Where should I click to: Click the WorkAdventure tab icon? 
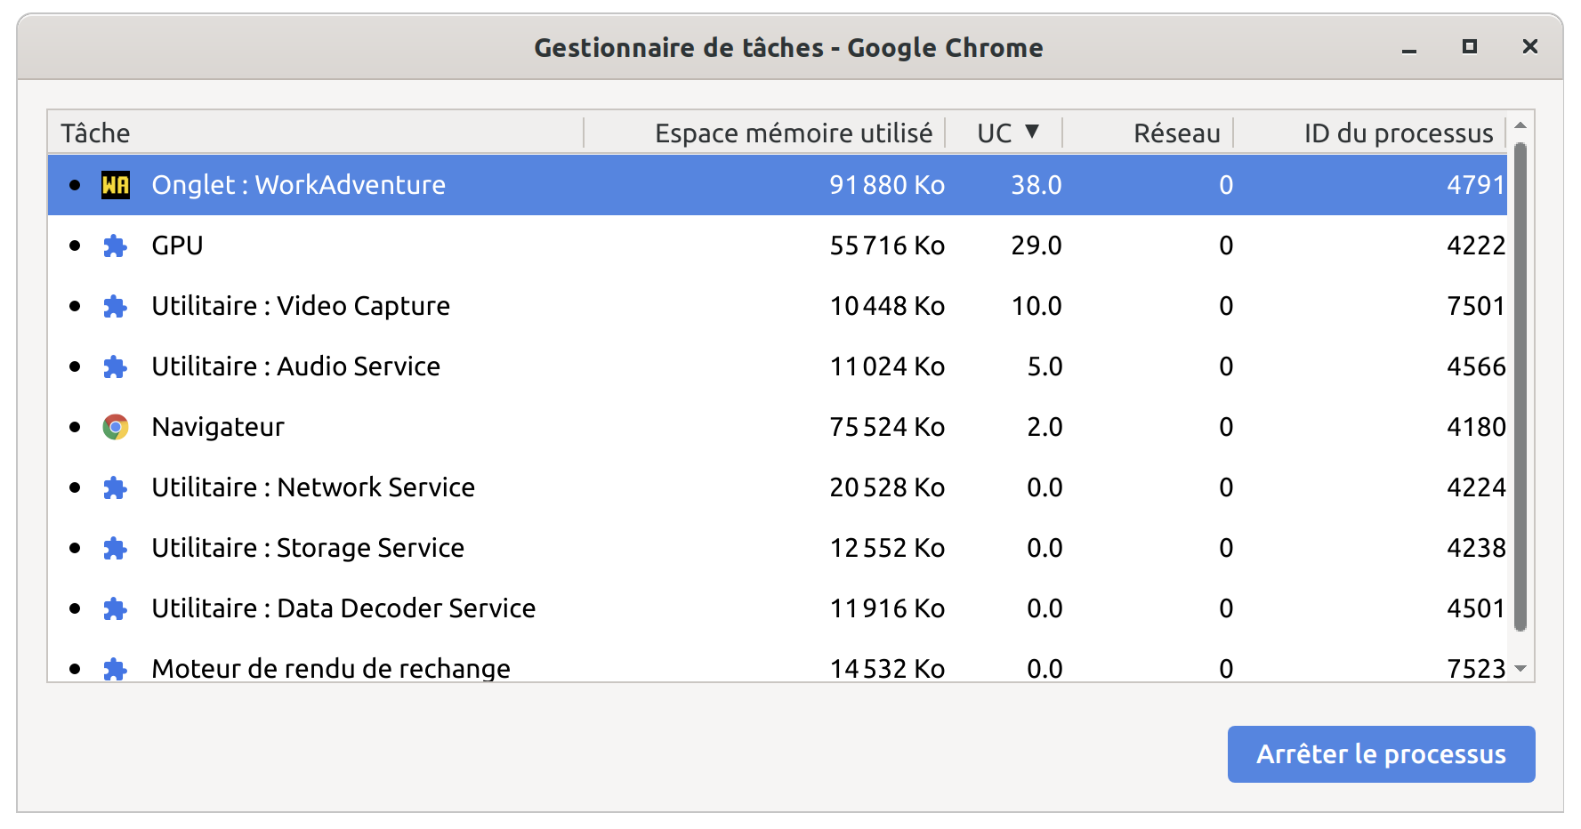[115, 185]
